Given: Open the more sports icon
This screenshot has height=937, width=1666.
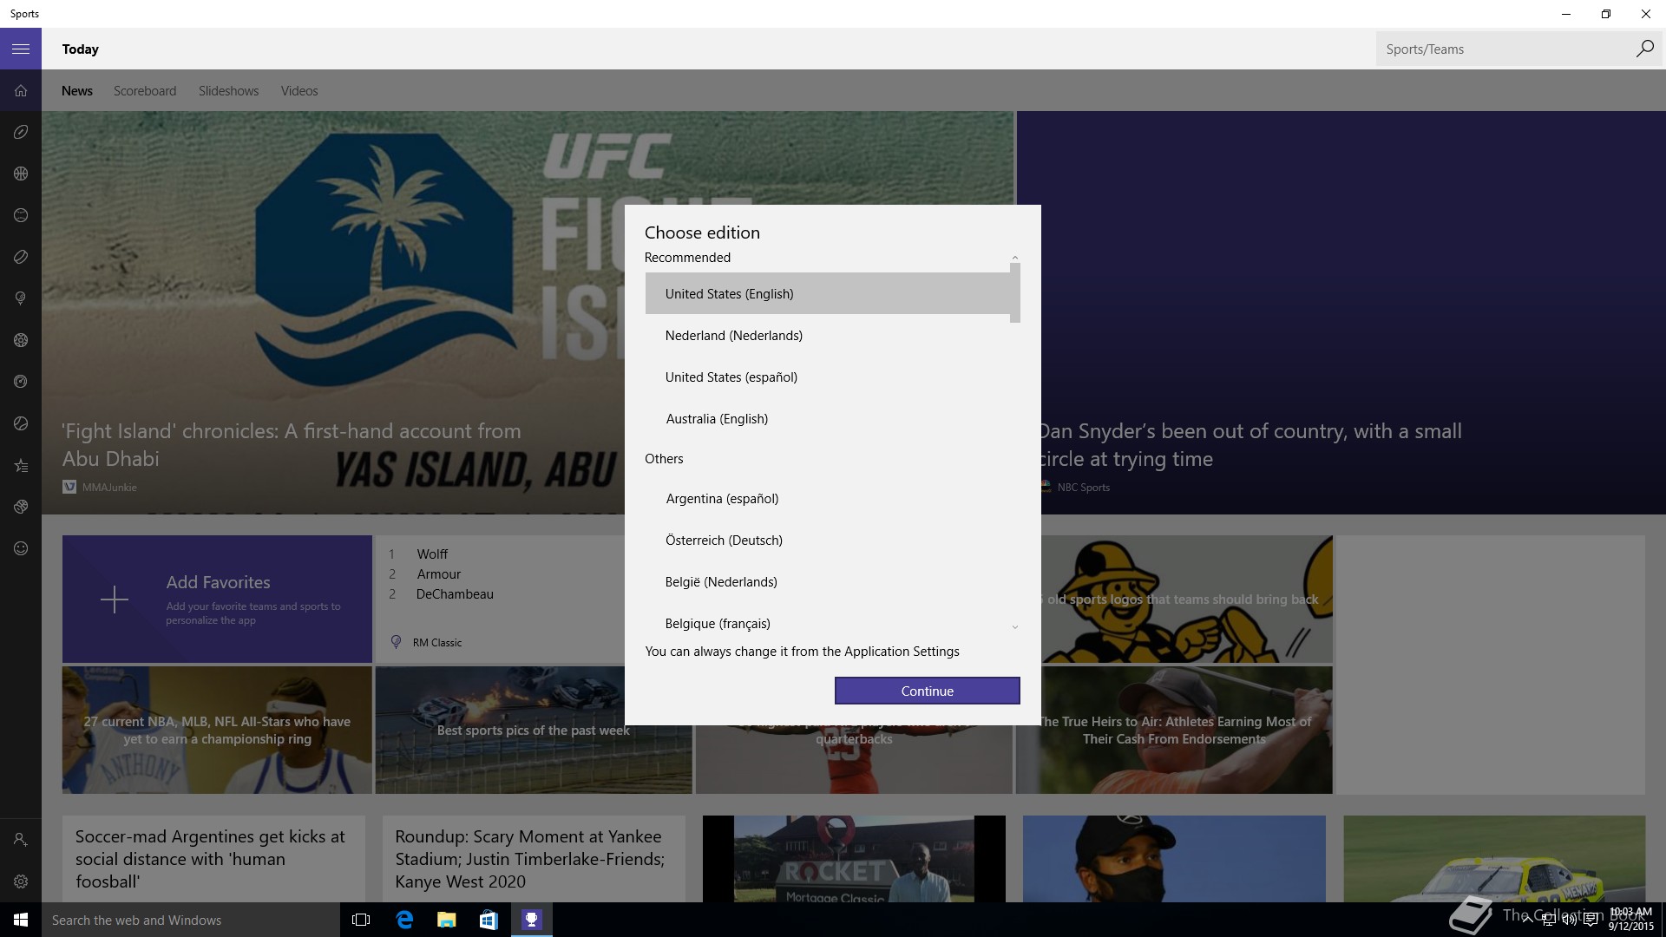Looking at the screenshot, I should pos(21,507).
